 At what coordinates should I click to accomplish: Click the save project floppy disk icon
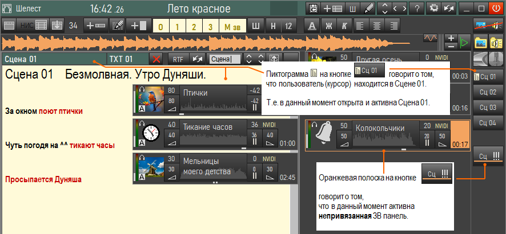(313, 9)
